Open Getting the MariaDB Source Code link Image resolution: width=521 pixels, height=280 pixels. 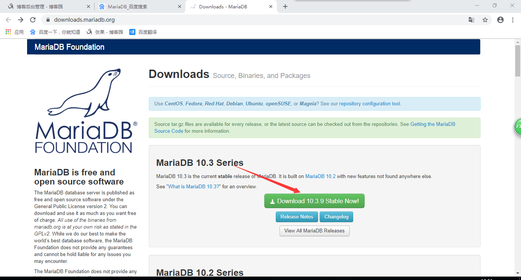tap(305, 127)
